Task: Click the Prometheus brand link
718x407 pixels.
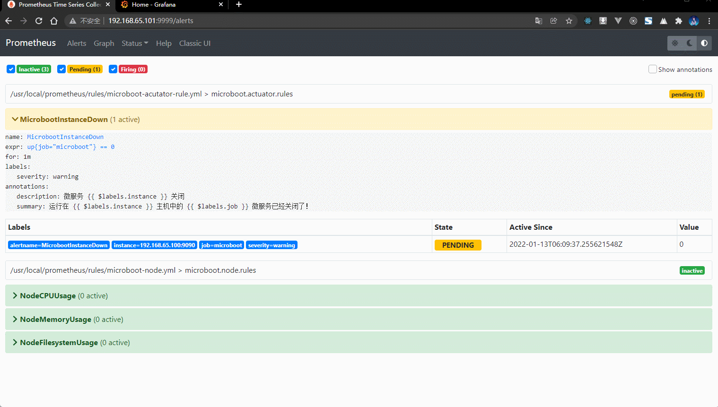Action: pyautogui.click(x=31, y=43)
